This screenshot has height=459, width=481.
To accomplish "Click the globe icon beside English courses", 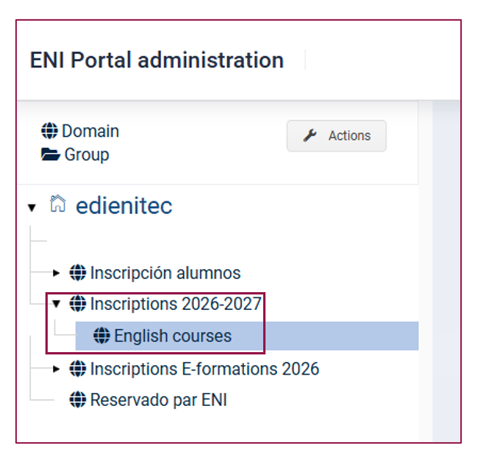I will pyautogui.click(x=102, y=335).
